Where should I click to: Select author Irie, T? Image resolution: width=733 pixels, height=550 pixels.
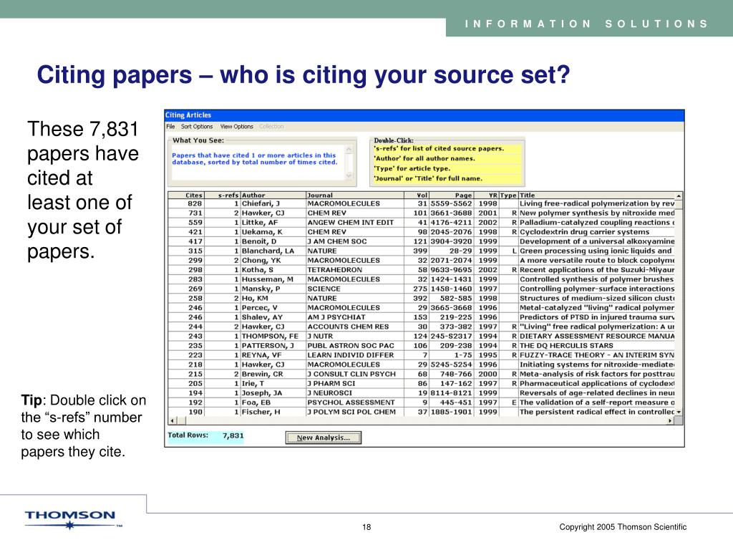click(x=253, y=384)
